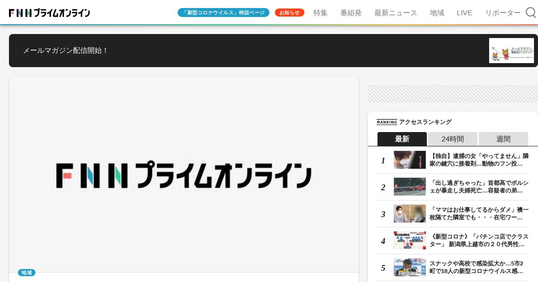
Task: Open the お知らせ notices button
Action: point(290,13)
